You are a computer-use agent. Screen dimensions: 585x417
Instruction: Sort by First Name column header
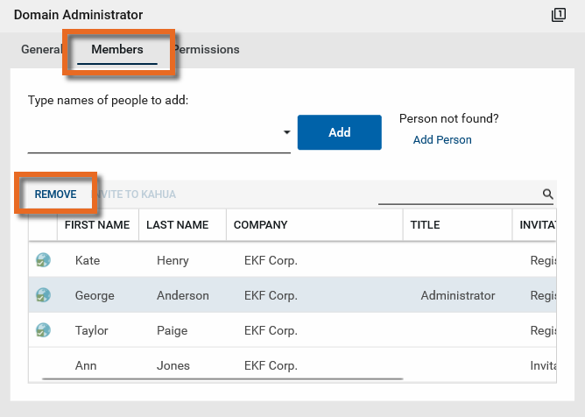(x=97, y=225)
